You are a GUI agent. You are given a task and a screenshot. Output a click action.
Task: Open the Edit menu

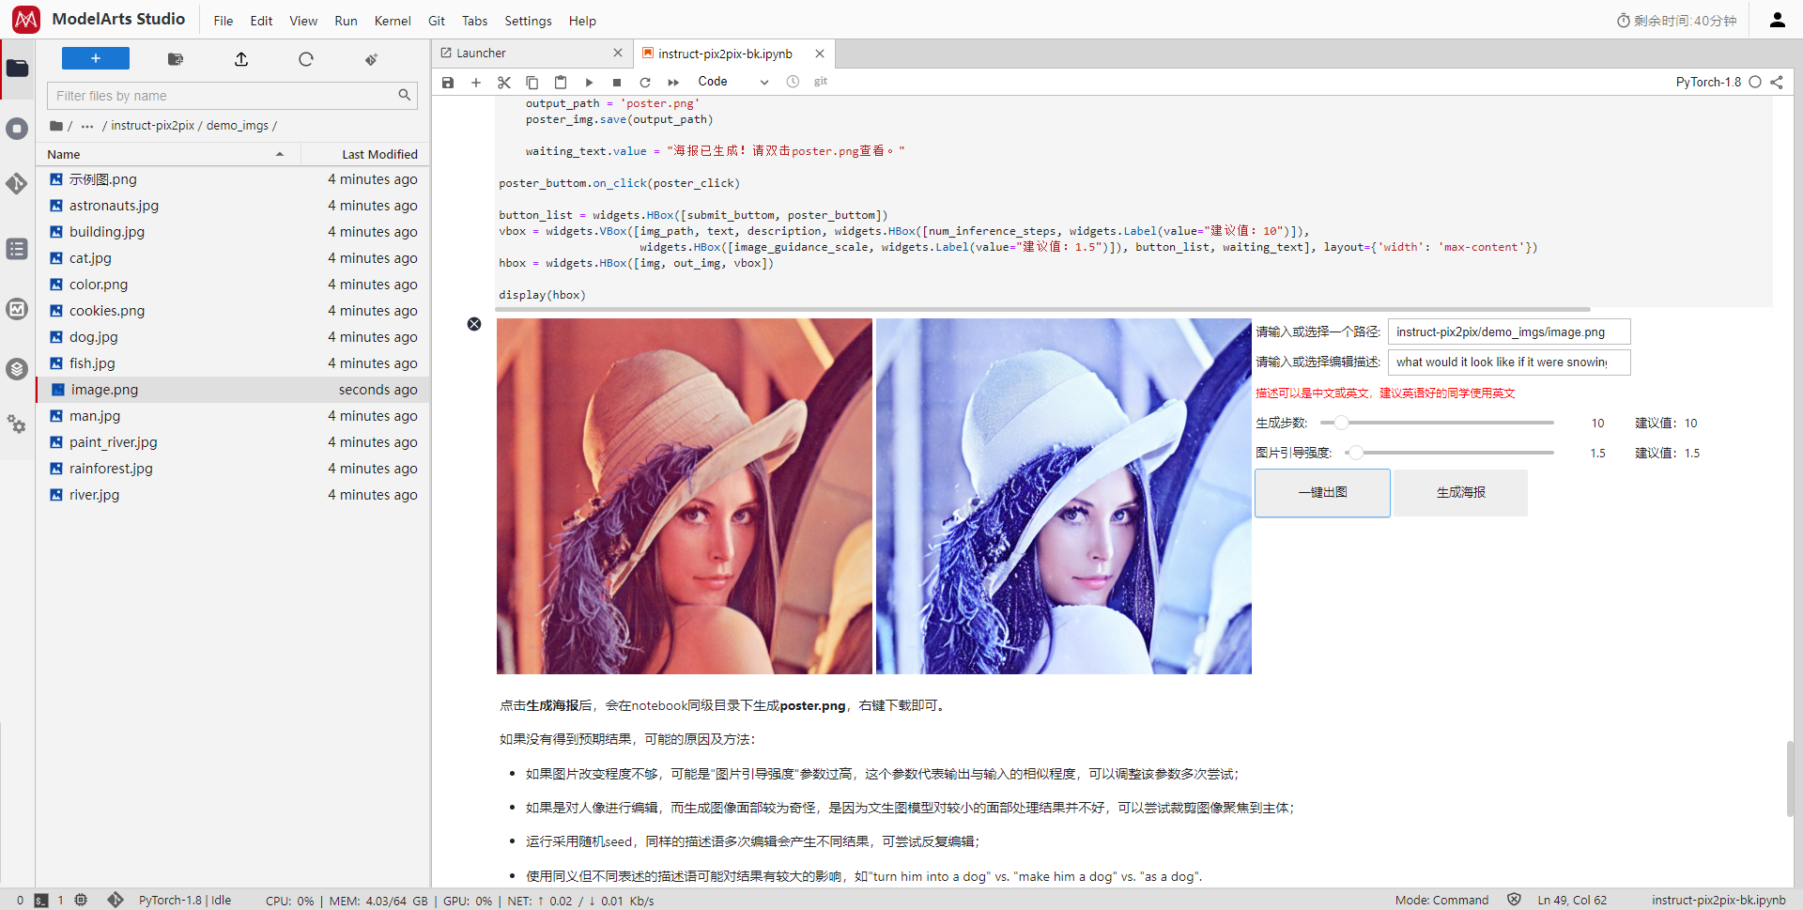pos(261,21)
